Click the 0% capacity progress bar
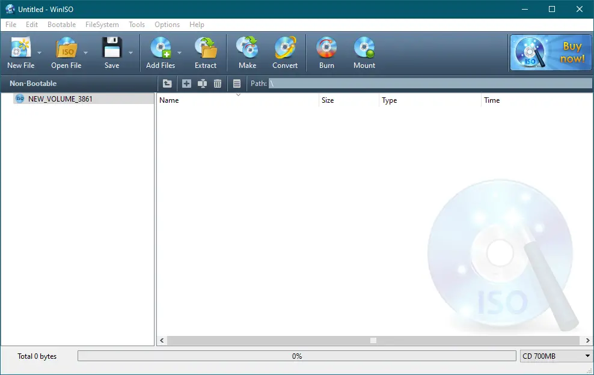This screenshot has height=375, width=594. [297, 356]
